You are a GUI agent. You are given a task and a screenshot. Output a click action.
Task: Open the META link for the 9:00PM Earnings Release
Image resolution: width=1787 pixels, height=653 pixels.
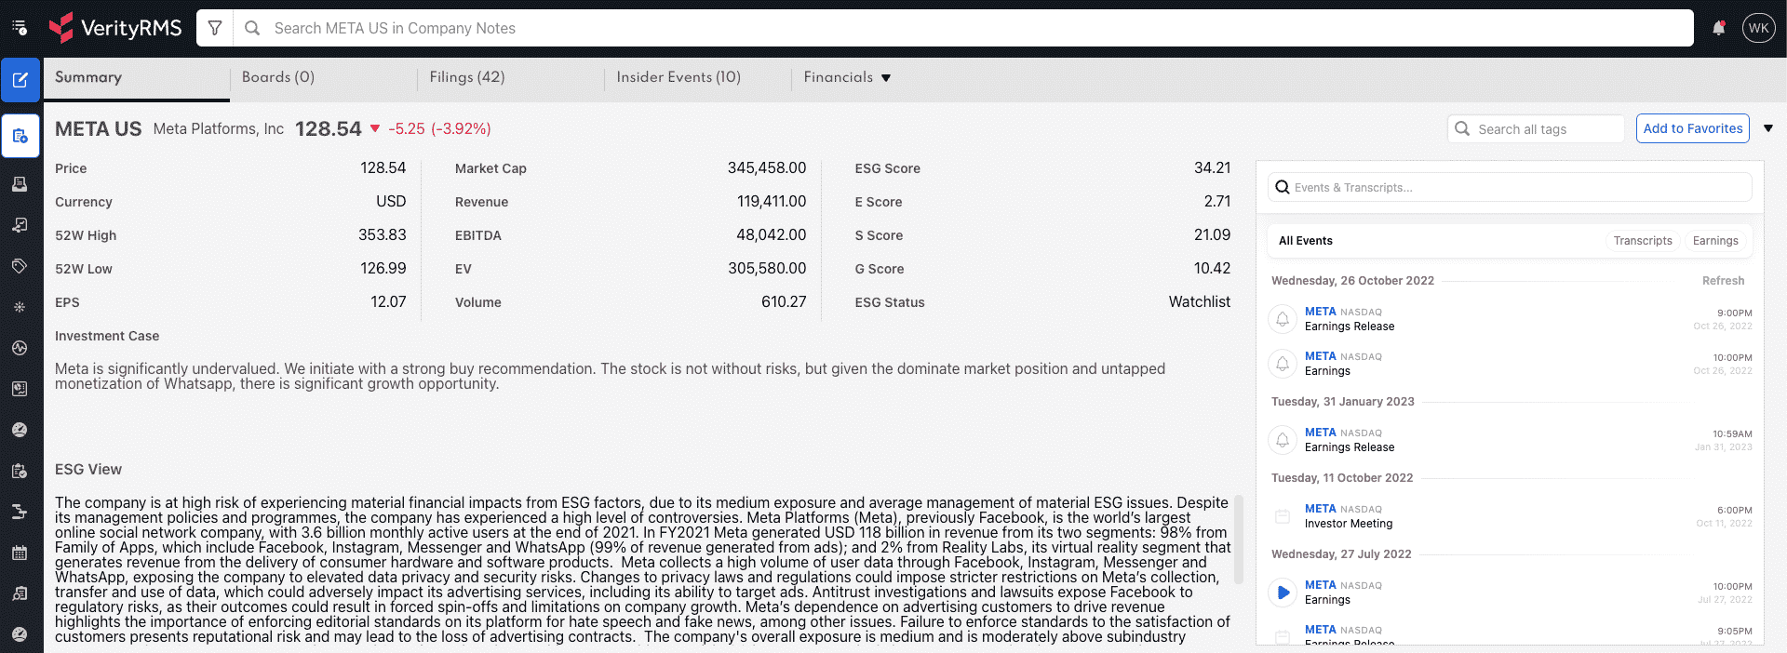click(1321, 312)
